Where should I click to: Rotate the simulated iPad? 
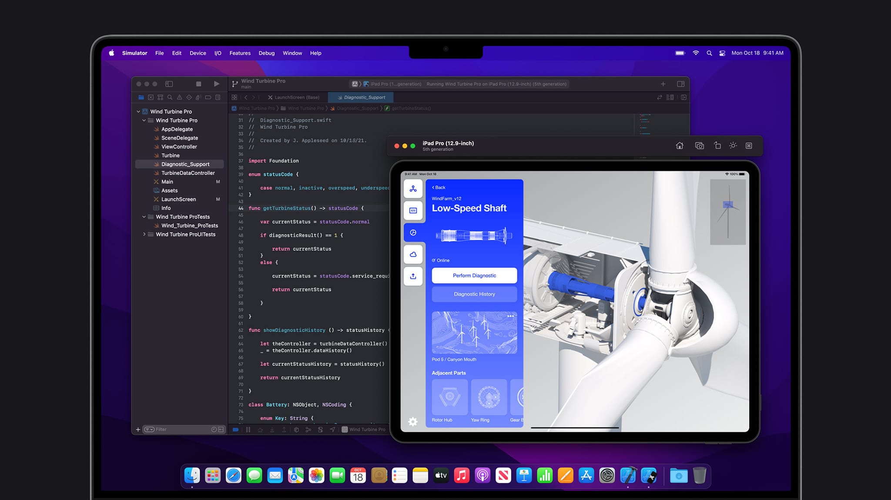click(x=717, y=146)
